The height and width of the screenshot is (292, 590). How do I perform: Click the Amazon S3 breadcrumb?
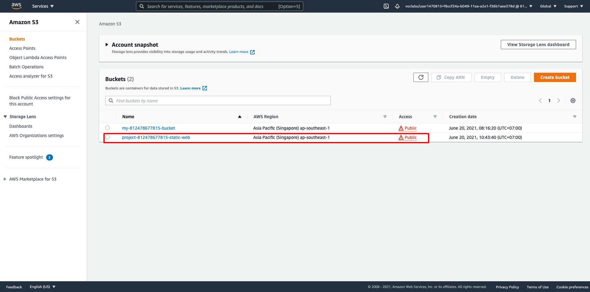(110, 24)
